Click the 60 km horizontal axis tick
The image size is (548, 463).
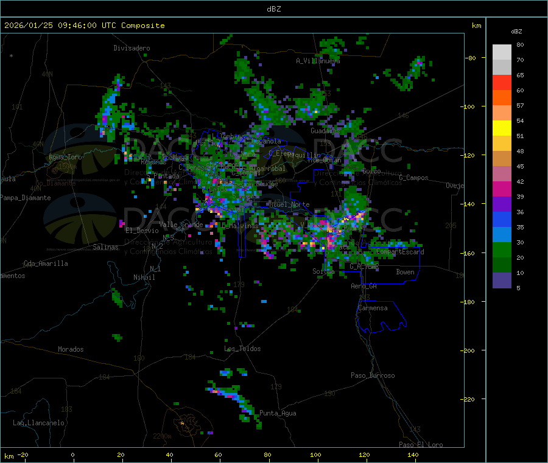pos(218,454)
